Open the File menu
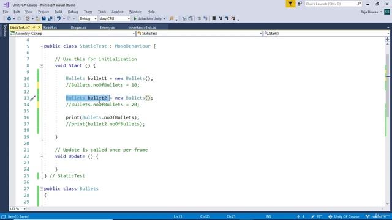This screenshot has width=392, height=220. [x=6, y=12]
